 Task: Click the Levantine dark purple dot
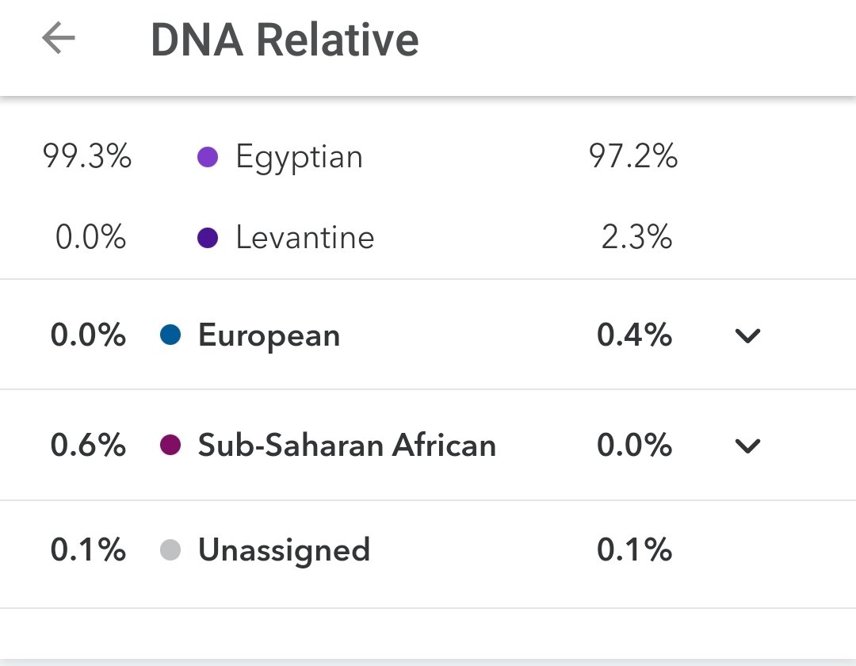pyautogui.click(x=207, y=238)
